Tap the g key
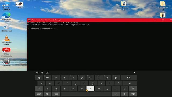 (x=76, y=83)
